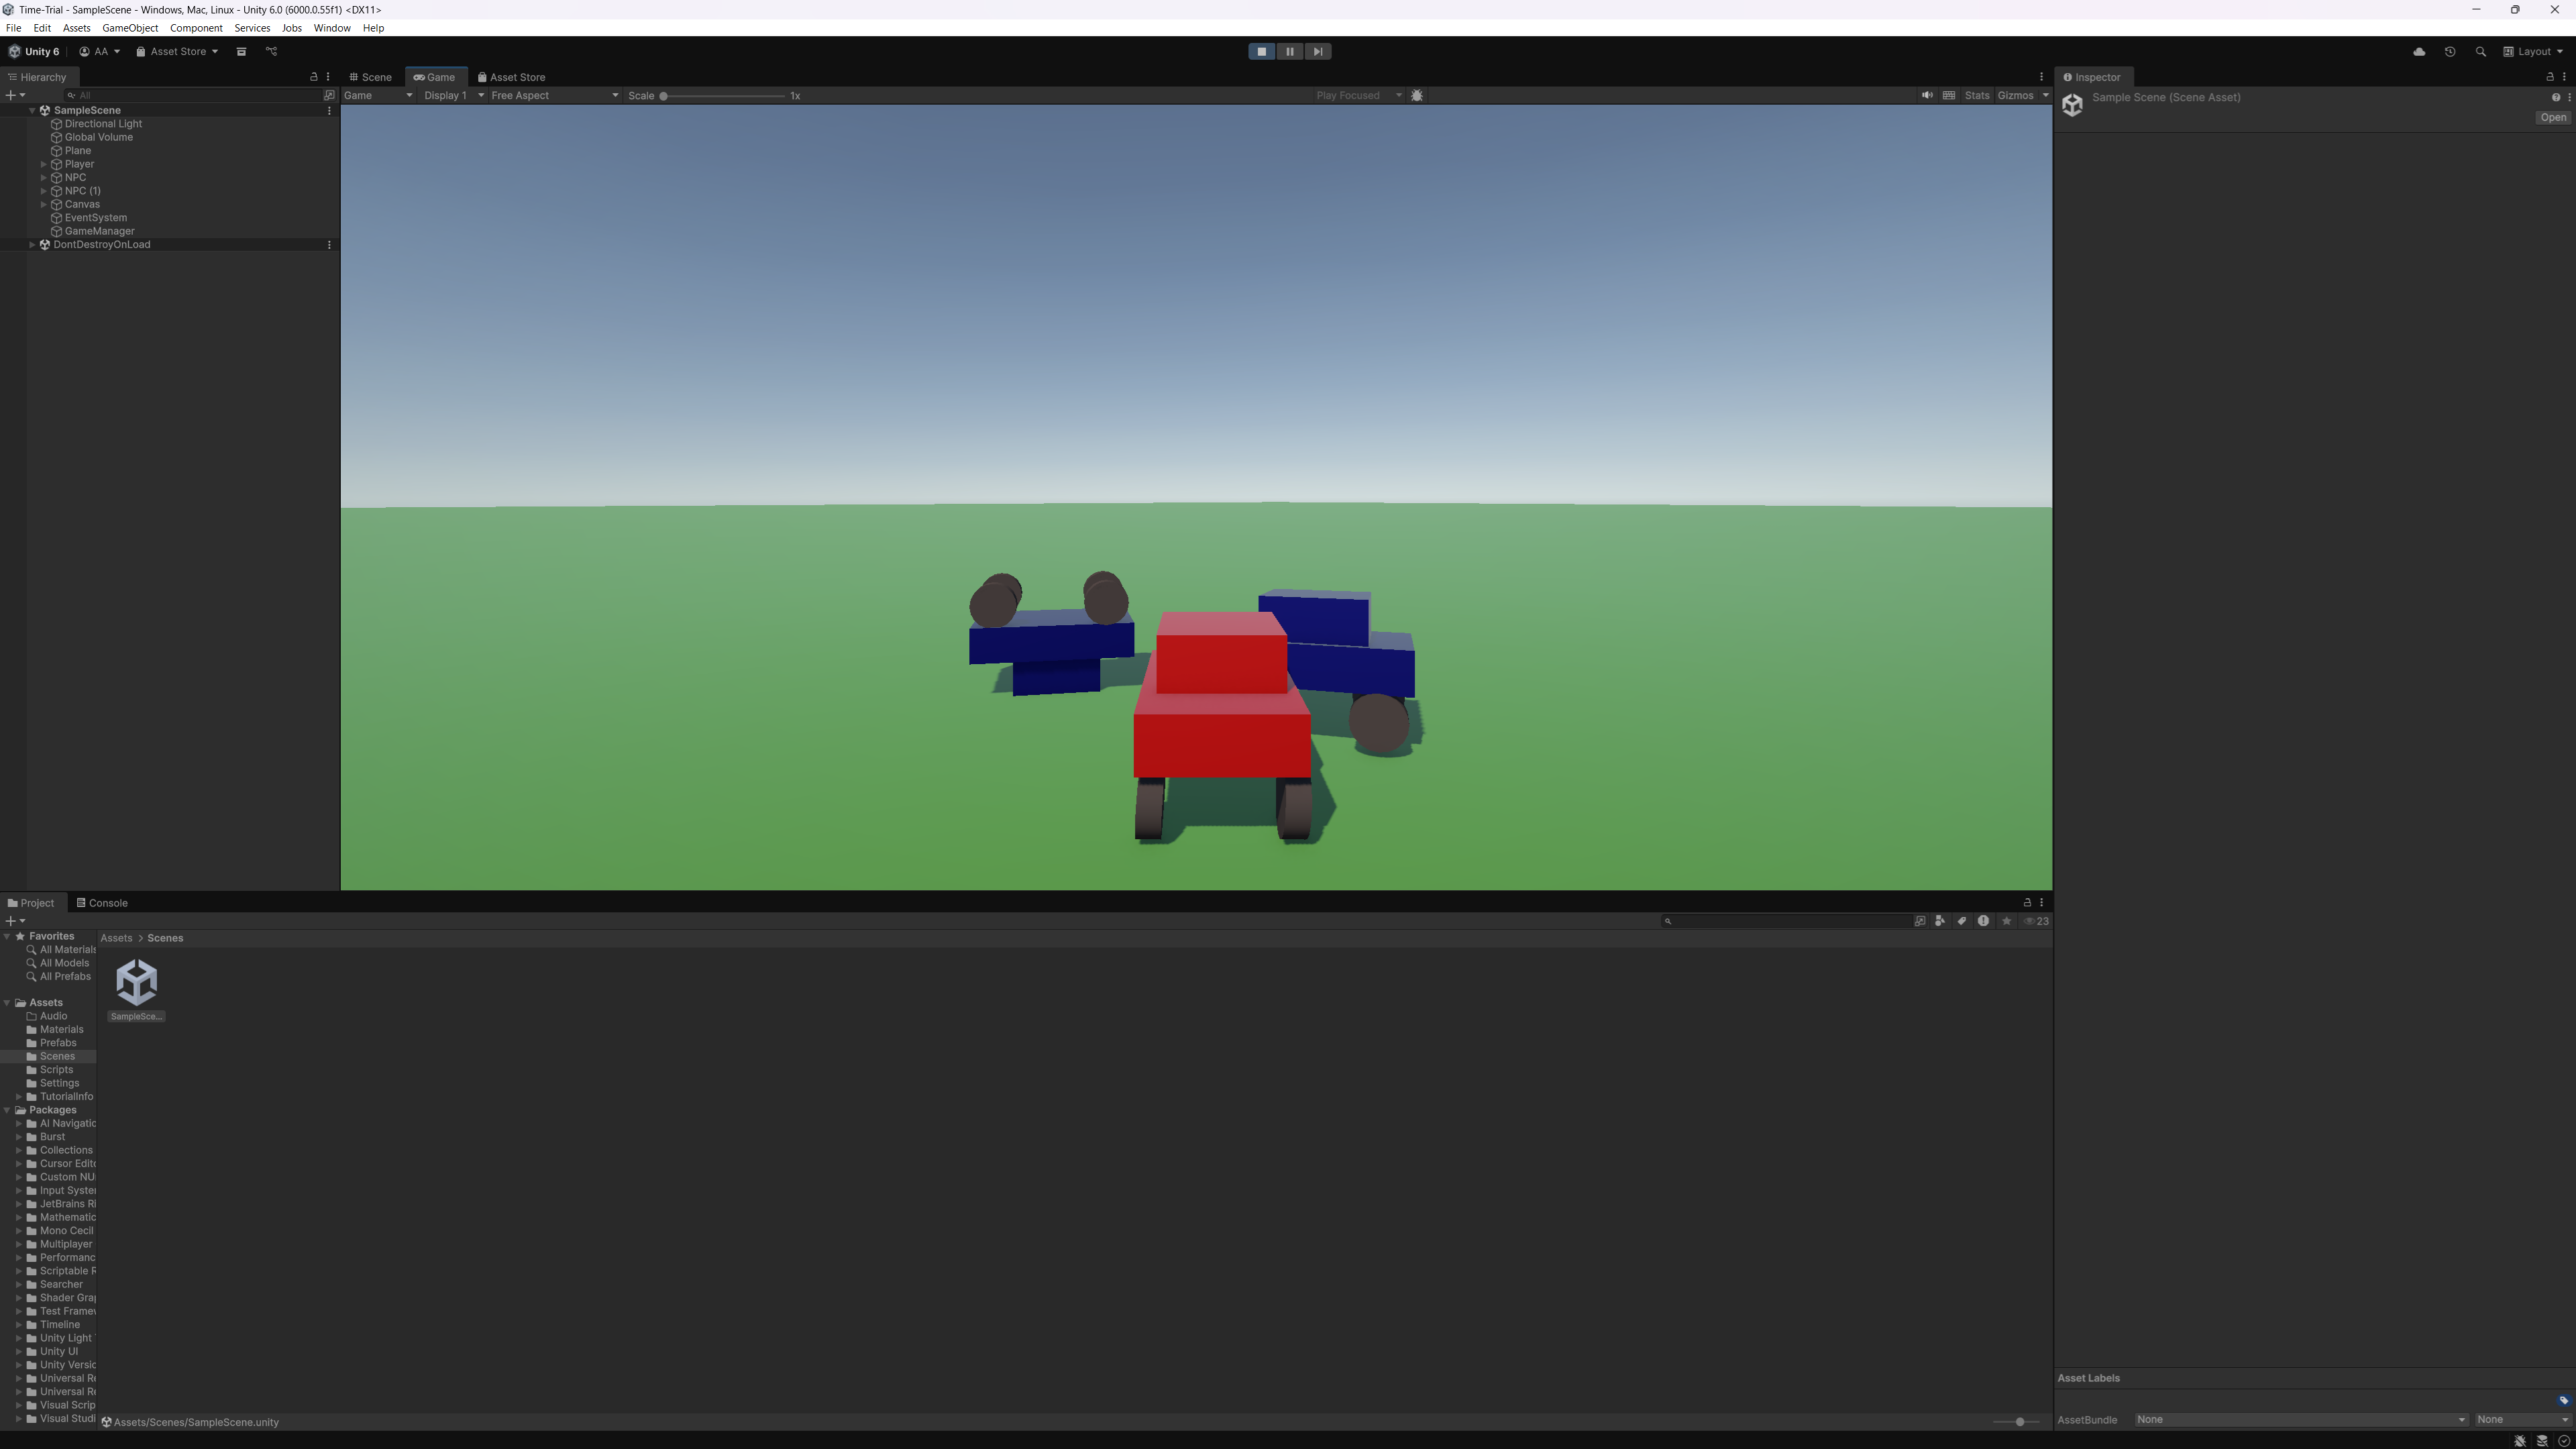The width and height of the screenshot is (2576, 1449).
Task: Click the Search by Type icon in the Project panel
Action: coord(1940,921)
